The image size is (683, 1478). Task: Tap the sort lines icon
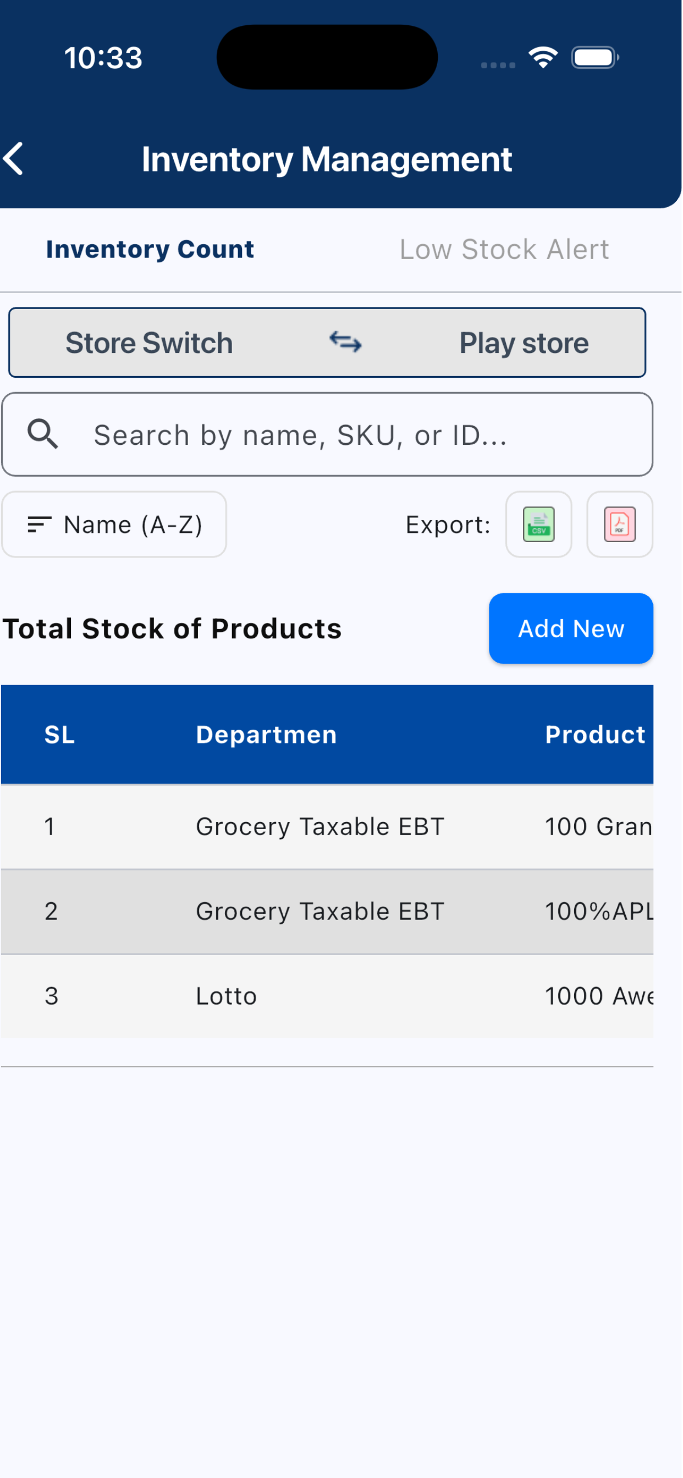(x=40, y=525)
